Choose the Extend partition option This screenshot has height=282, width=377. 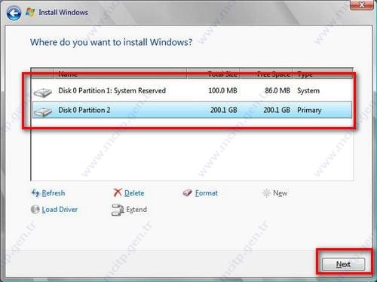pos(136,209)
